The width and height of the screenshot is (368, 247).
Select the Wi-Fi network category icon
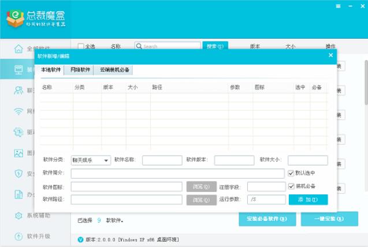click(18, 111)
